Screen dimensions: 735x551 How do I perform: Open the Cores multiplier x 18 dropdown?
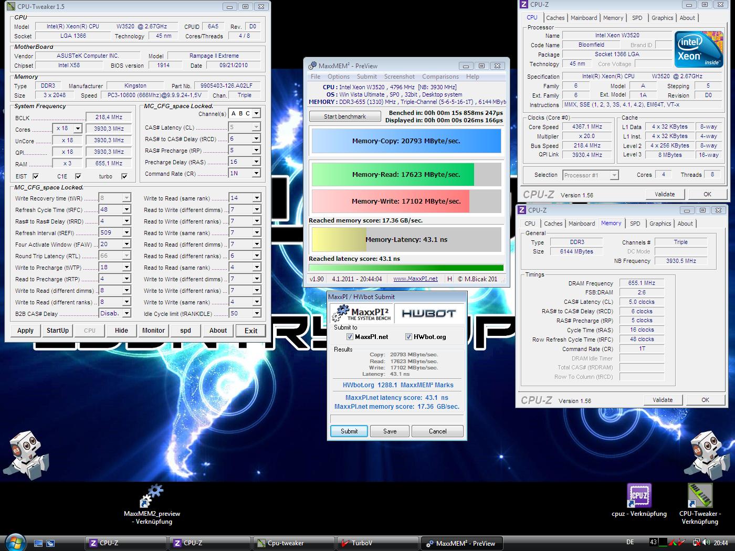tap(78, 129)
